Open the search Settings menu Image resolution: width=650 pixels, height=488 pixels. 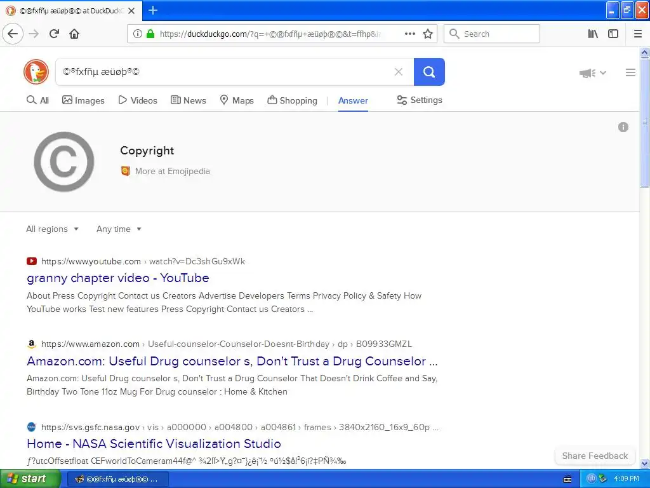(x=420, y=100)
